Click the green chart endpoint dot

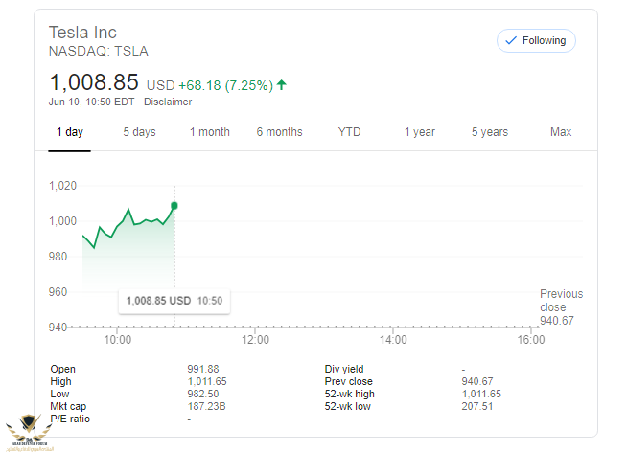[174, 205]
